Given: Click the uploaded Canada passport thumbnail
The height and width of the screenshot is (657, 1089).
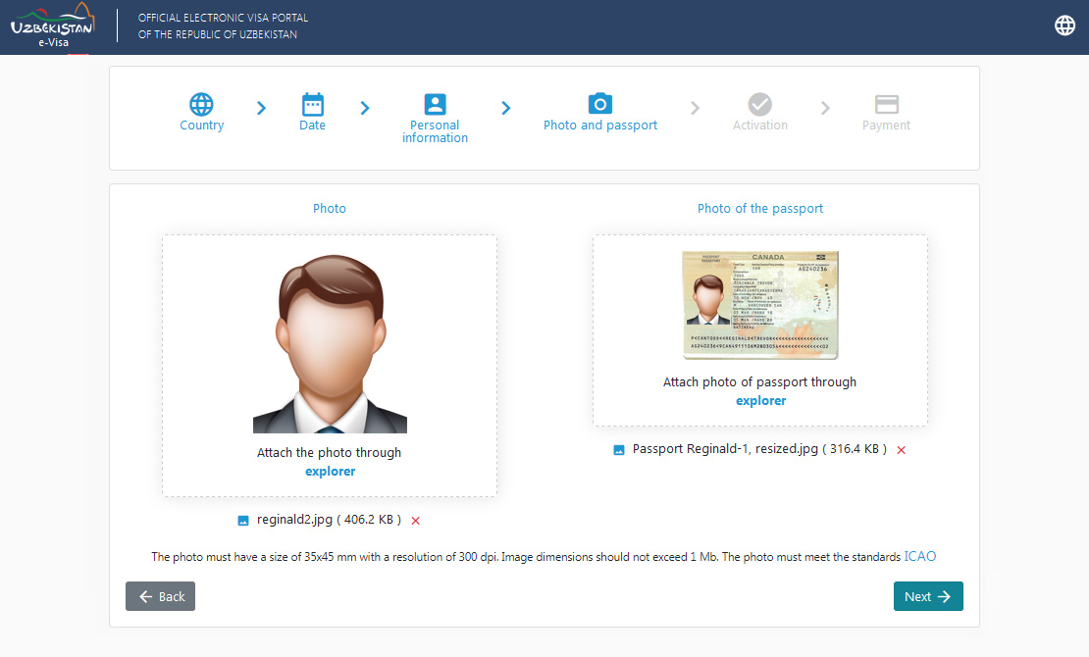Looking at the screenshot, I should pos(760,305).
